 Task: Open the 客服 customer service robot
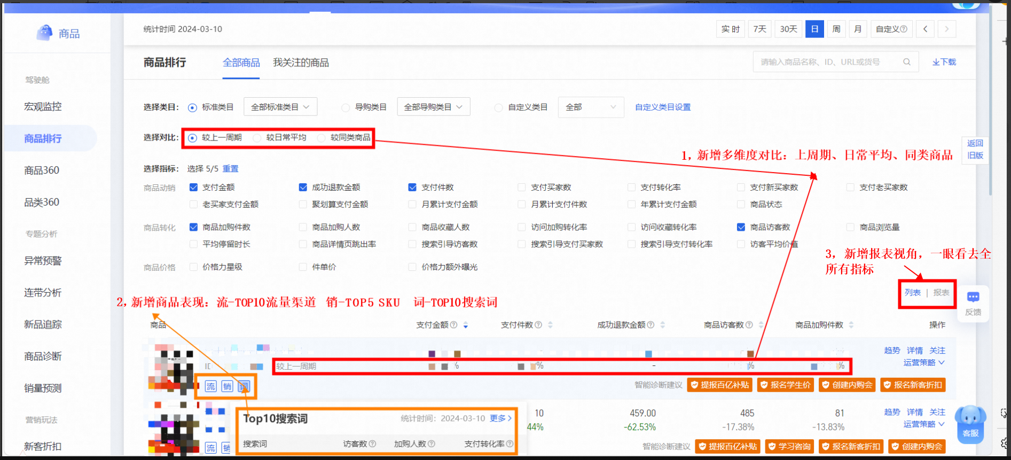point(970,424)
